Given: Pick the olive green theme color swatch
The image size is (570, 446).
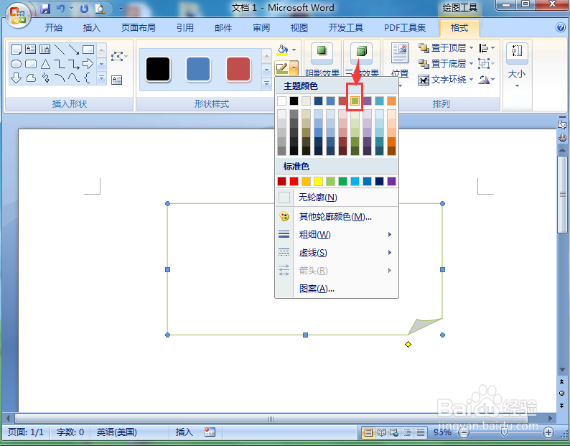Looking at the screenshot, I should 355,101.
